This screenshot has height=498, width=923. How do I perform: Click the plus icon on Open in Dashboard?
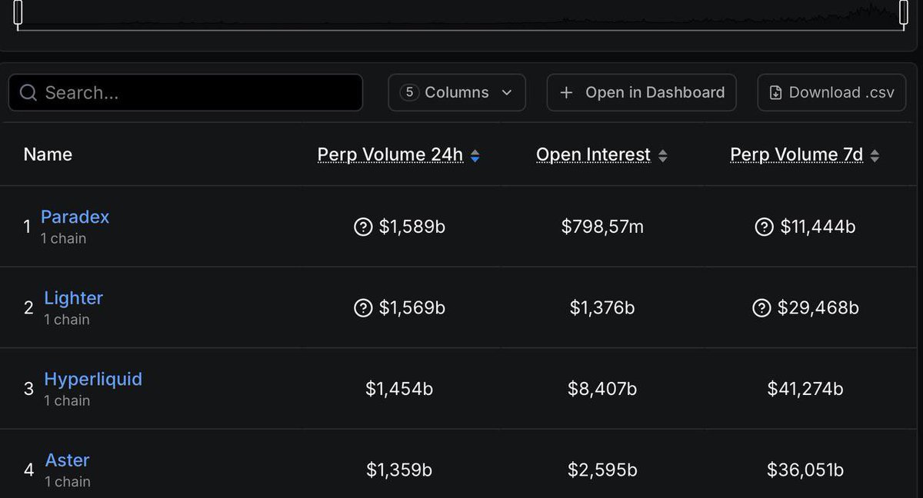(566, 92)
